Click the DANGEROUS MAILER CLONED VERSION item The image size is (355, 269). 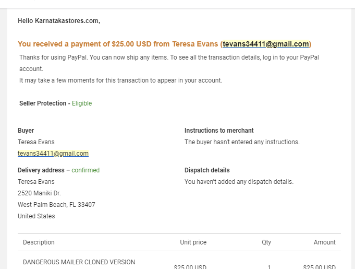point(79,262)
